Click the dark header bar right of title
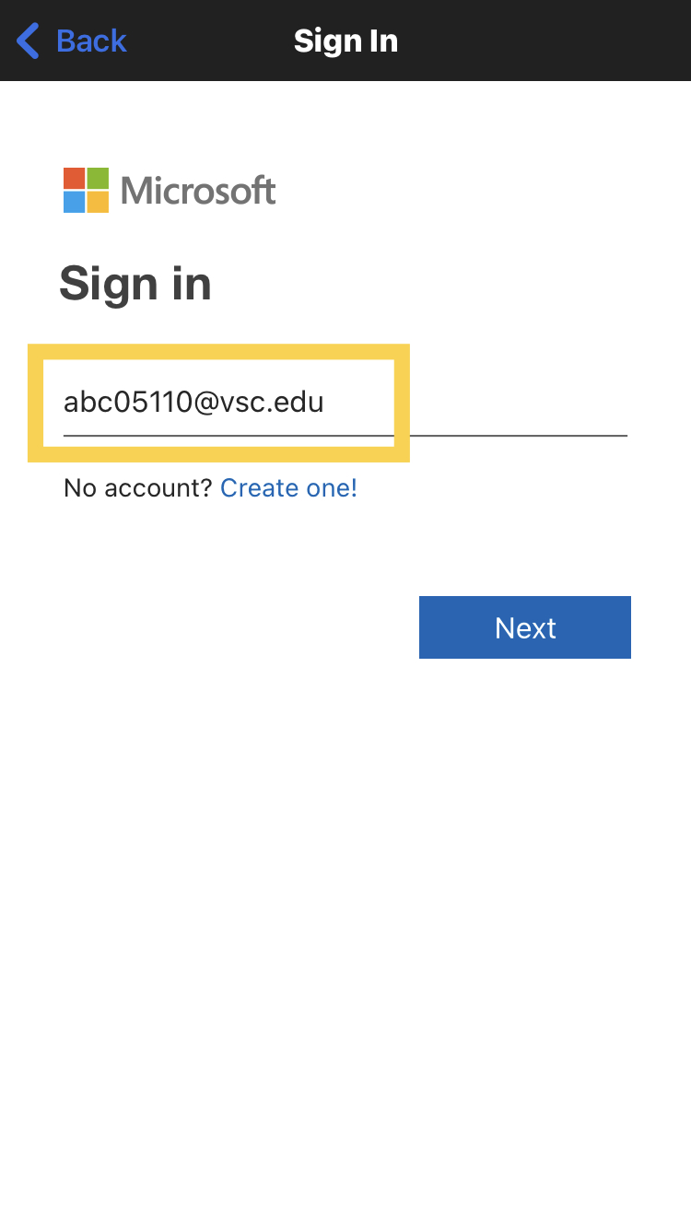 [553, 41]
